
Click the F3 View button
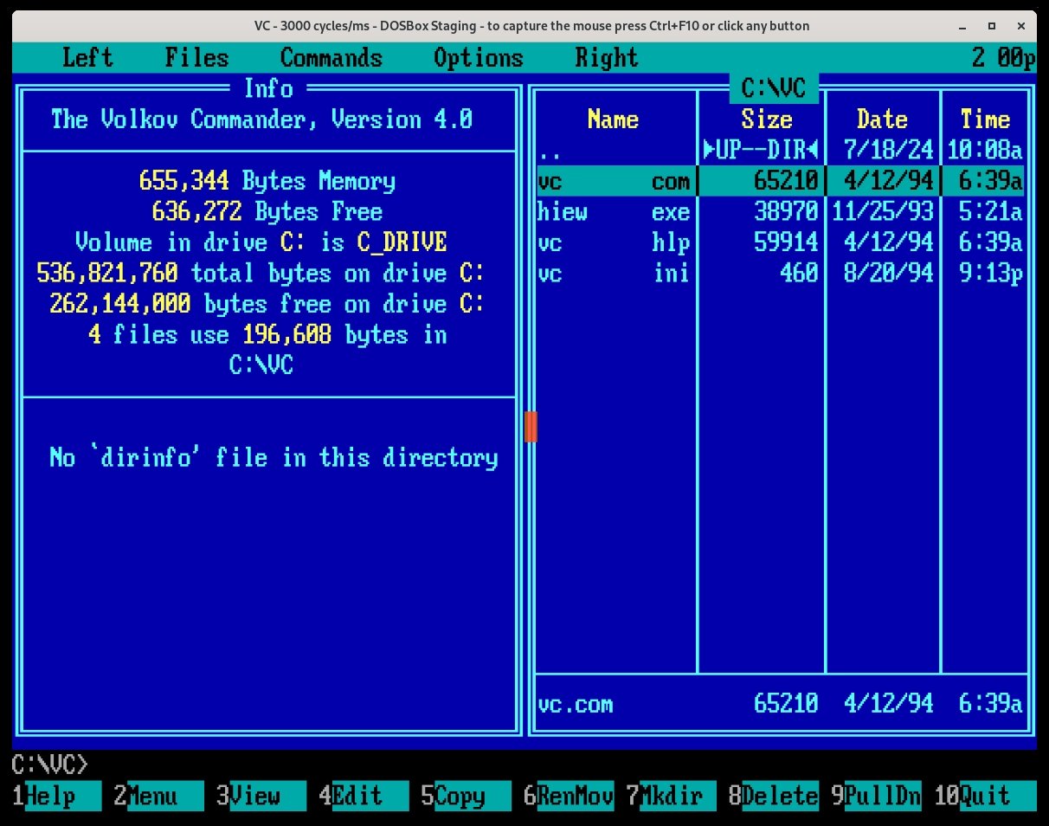click(x=255, y=796)
